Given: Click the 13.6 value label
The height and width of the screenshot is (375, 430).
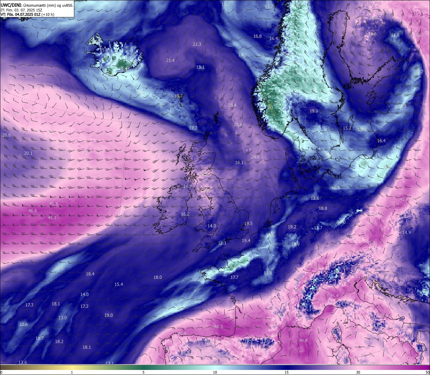Looking at the screenshot, I should pyautogui.click(x=23, y=363).
